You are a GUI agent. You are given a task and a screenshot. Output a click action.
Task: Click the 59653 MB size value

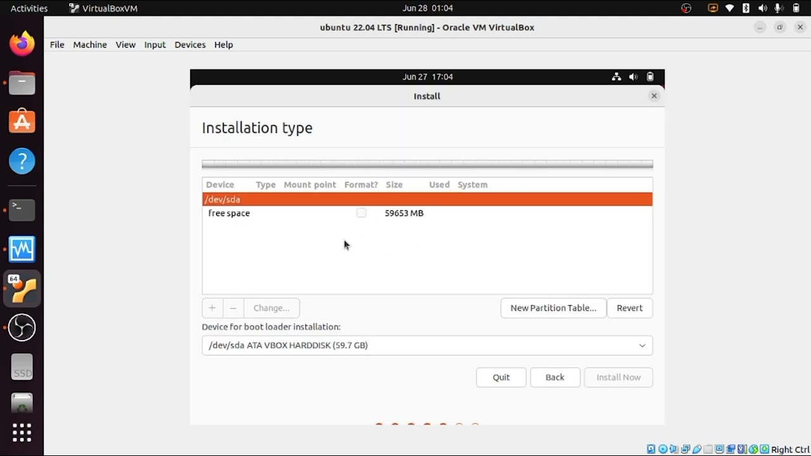(404, 213)
